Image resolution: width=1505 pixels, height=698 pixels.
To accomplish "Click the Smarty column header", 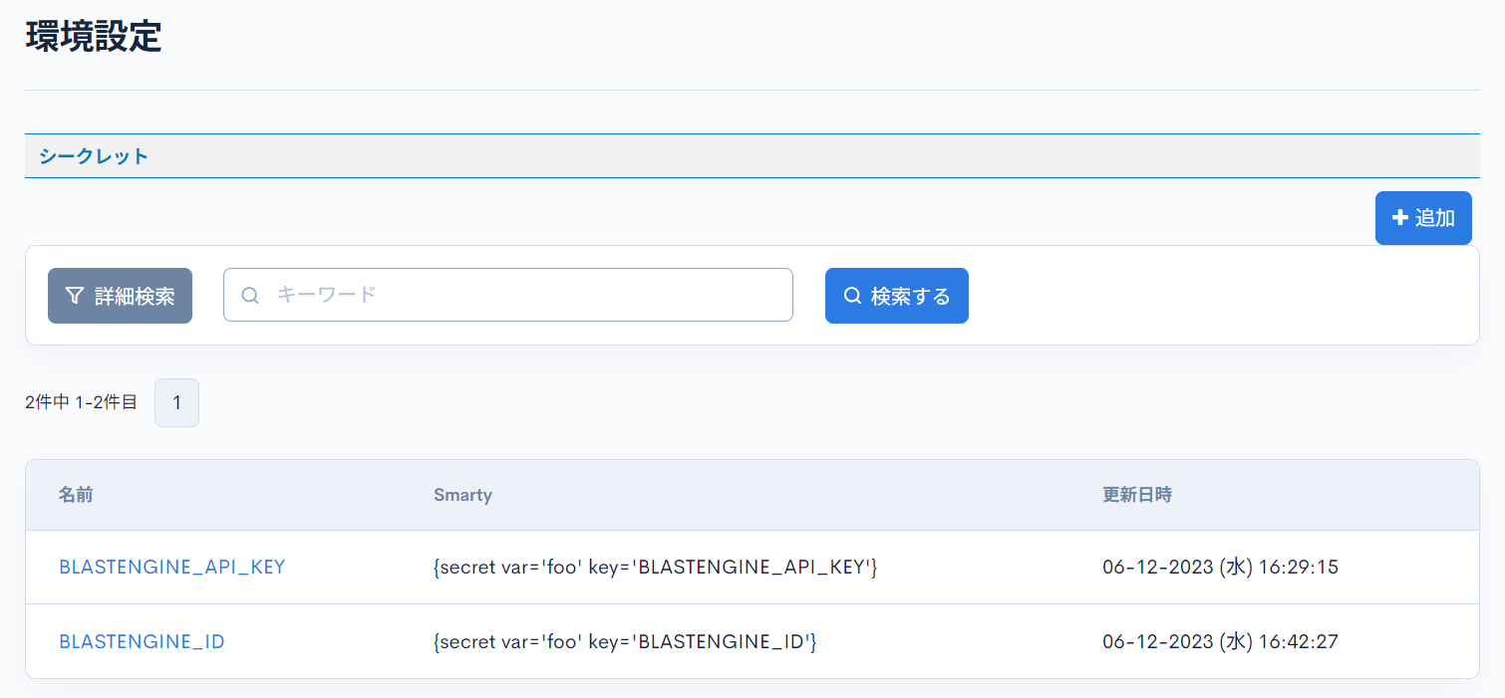I will coord(463,495).
